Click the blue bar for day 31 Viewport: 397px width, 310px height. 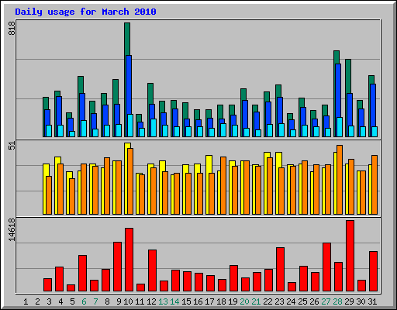(373, 105)
